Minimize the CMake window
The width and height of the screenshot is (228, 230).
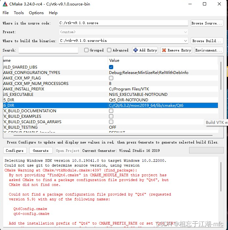[x=190, y=4]
